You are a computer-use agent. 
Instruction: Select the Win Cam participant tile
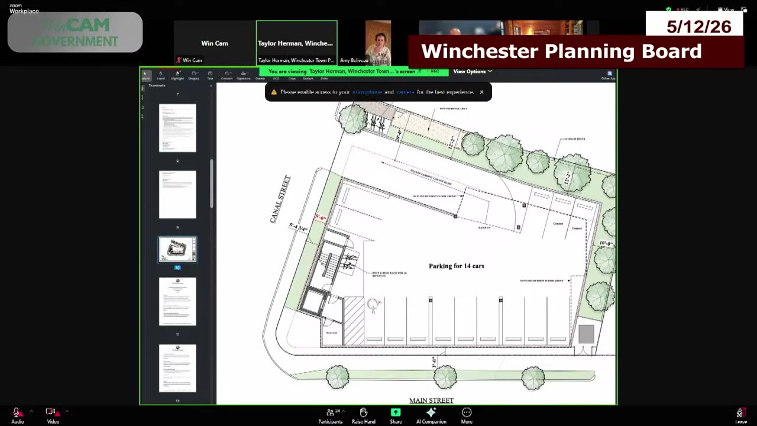(x=214, y=43)
